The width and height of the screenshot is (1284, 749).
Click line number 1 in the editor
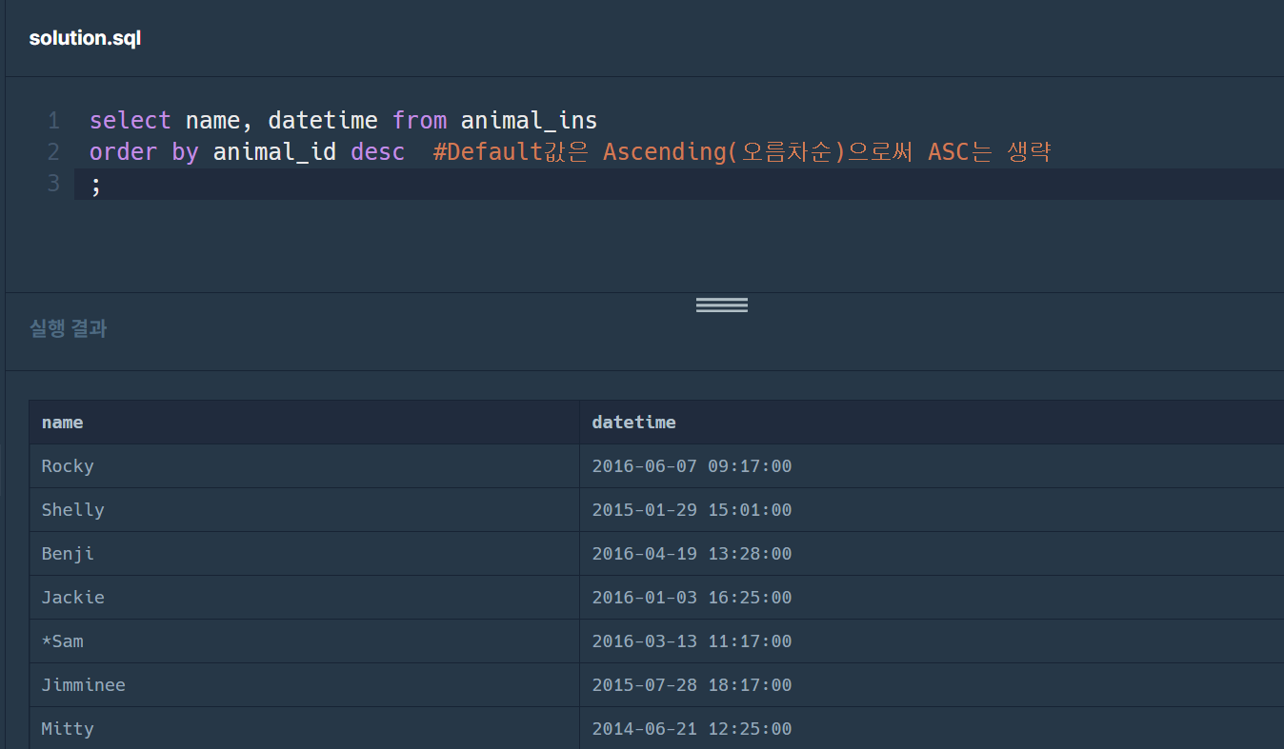click(x=53, y=121)
